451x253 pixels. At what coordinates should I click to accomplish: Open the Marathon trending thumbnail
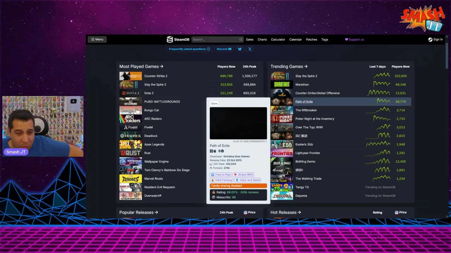coord(282,84)
